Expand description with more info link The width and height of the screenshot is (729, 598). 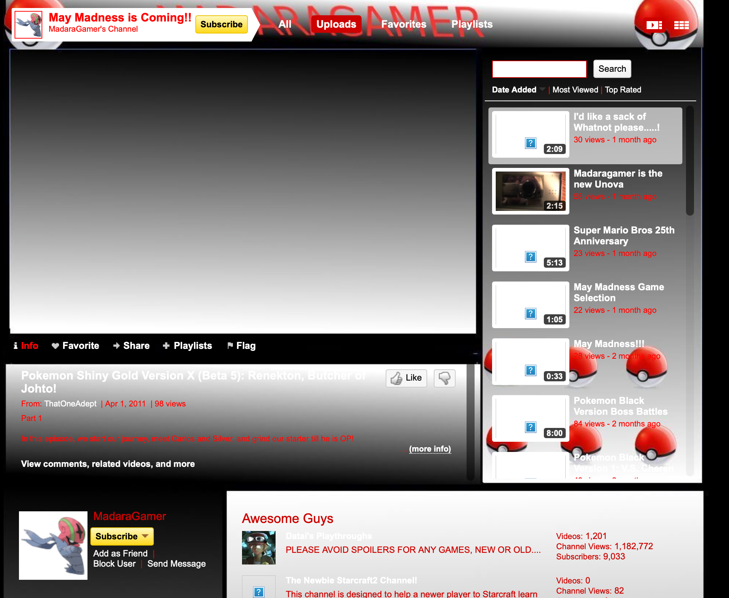pos(430,449)
